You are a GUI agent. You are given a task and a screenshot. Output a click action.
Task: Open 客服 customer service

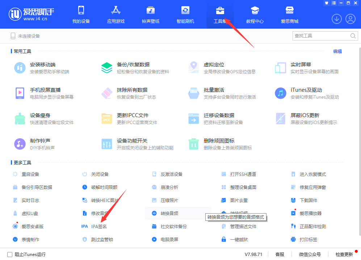click(280, 254)
